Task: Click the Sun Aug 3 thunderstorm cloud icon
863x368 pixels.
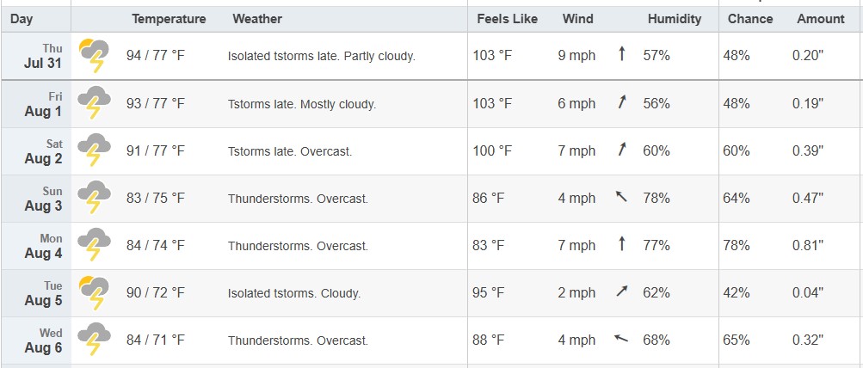Action: [x=94, y=198]
